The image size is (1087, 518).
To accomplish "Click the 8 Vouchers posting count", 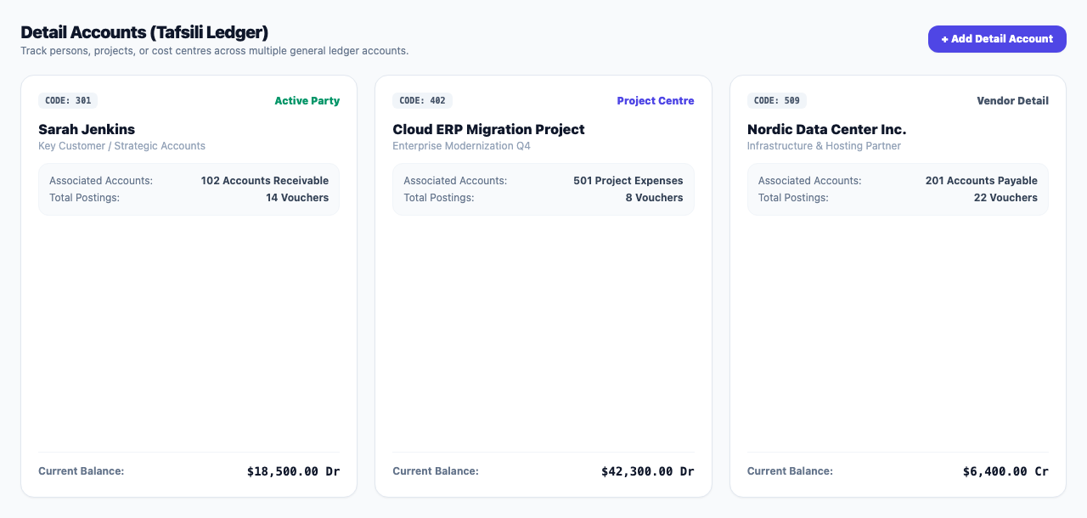I will [655, 198].
